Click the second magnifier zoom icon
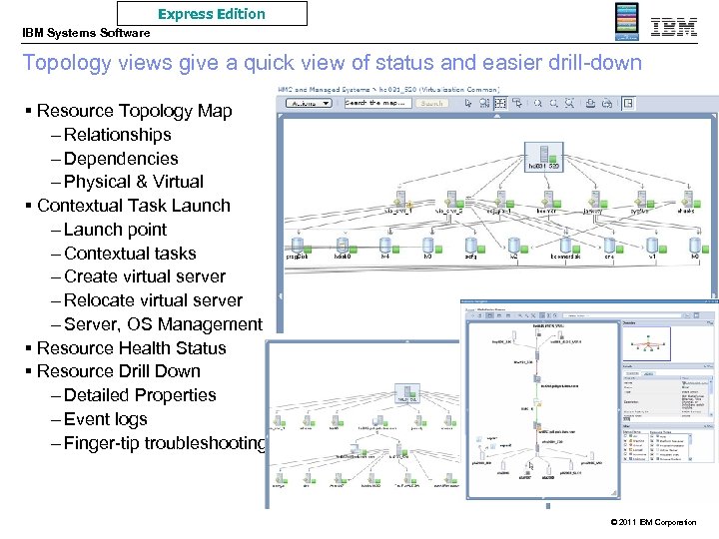719x539 pixels. [x=554, y=103]
